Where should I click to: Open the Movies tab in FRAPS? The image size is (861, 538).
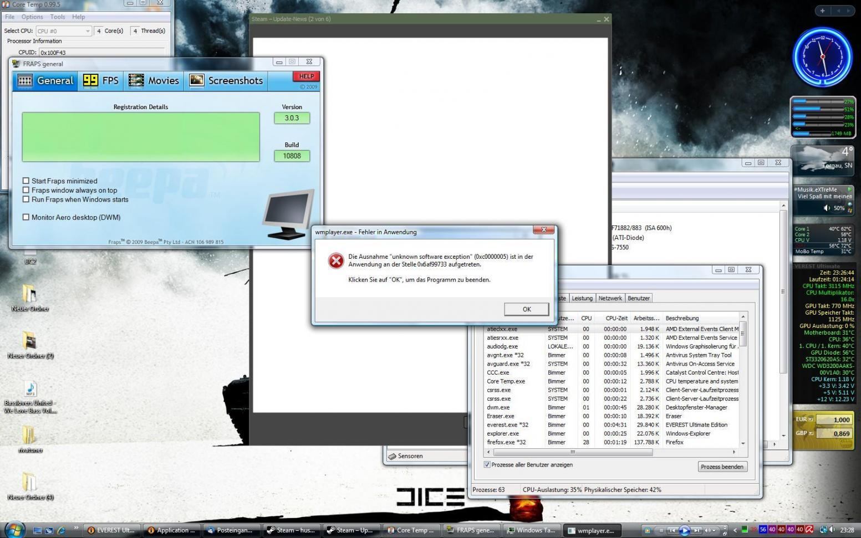(153, 81)
